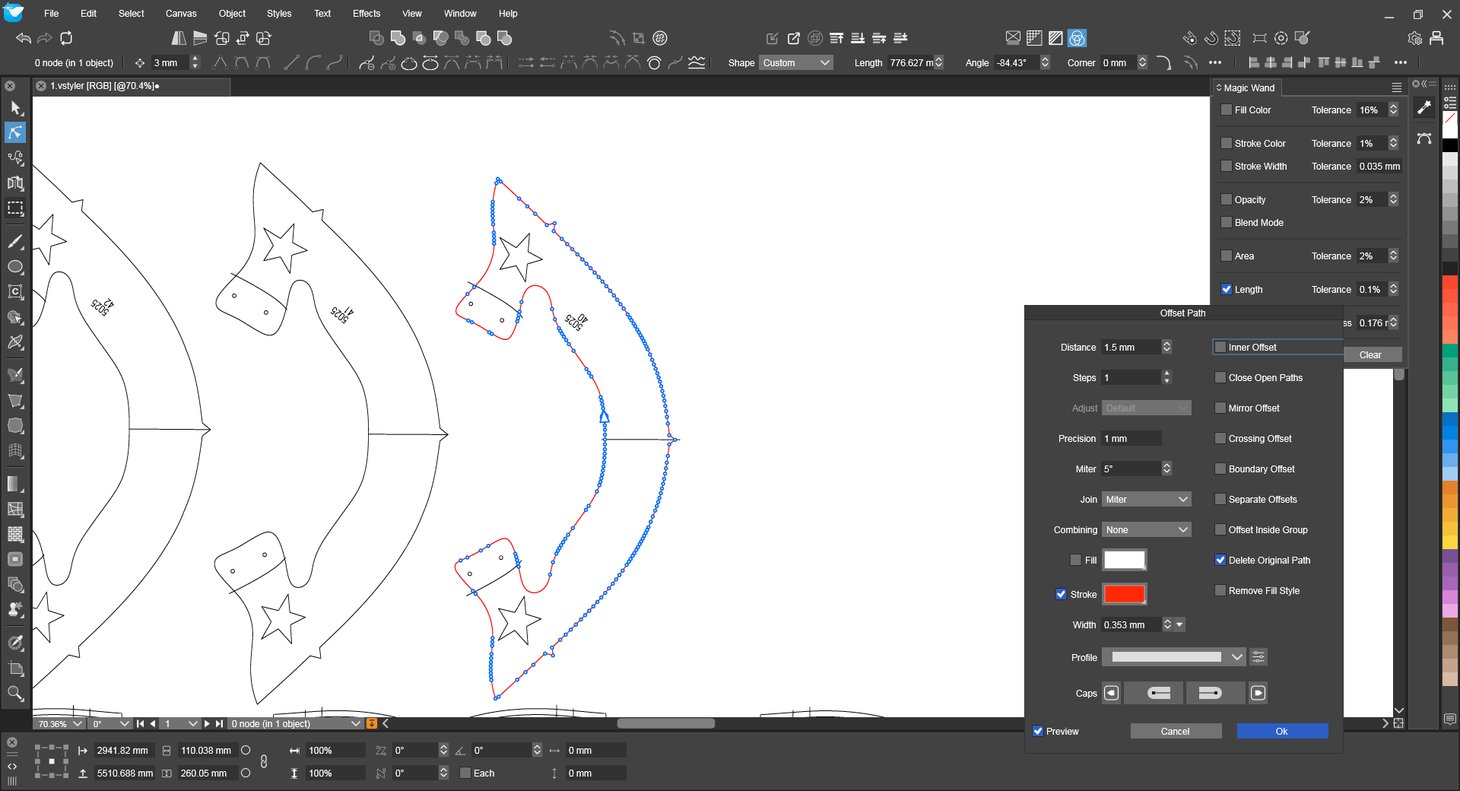The width and height of the screenshot is (1460, 791).
Task: Click the red Stroke color swatch
Action: tap(1124, 594)
